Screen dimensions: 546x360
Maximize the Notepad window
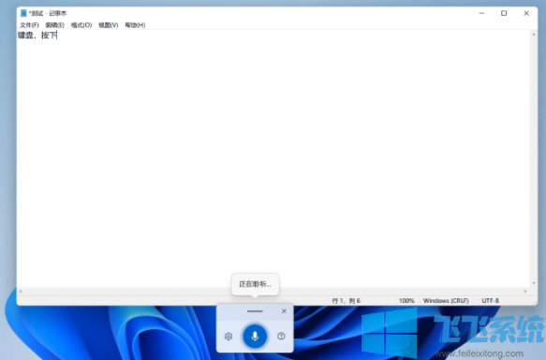click(x=504, y=13)
